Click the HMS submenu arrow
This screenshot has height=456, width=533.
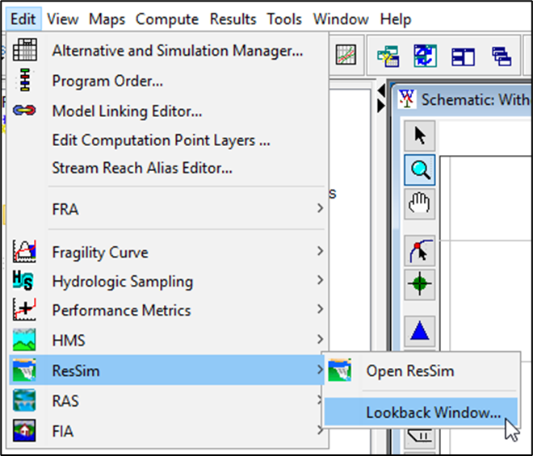point(320,339)
